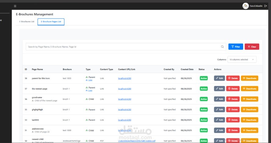Open localhost:4200 link for 'goodname'
The height and width of the screenshot is (143, 271).
click(x=125, y=99)
